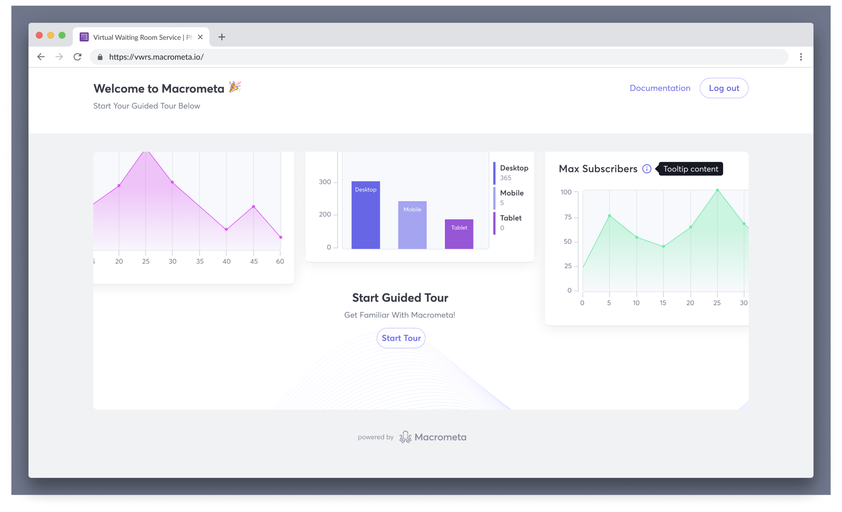Click the 'powered by' footer text
842x512 pixels.
376,437
